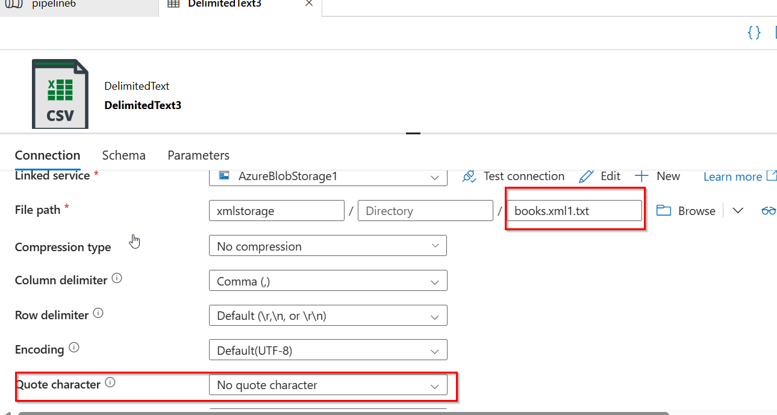The width and height of the screenshot is (777, 415).
Task: Expand the Quote character dropdown
Action: pos(435,385)
